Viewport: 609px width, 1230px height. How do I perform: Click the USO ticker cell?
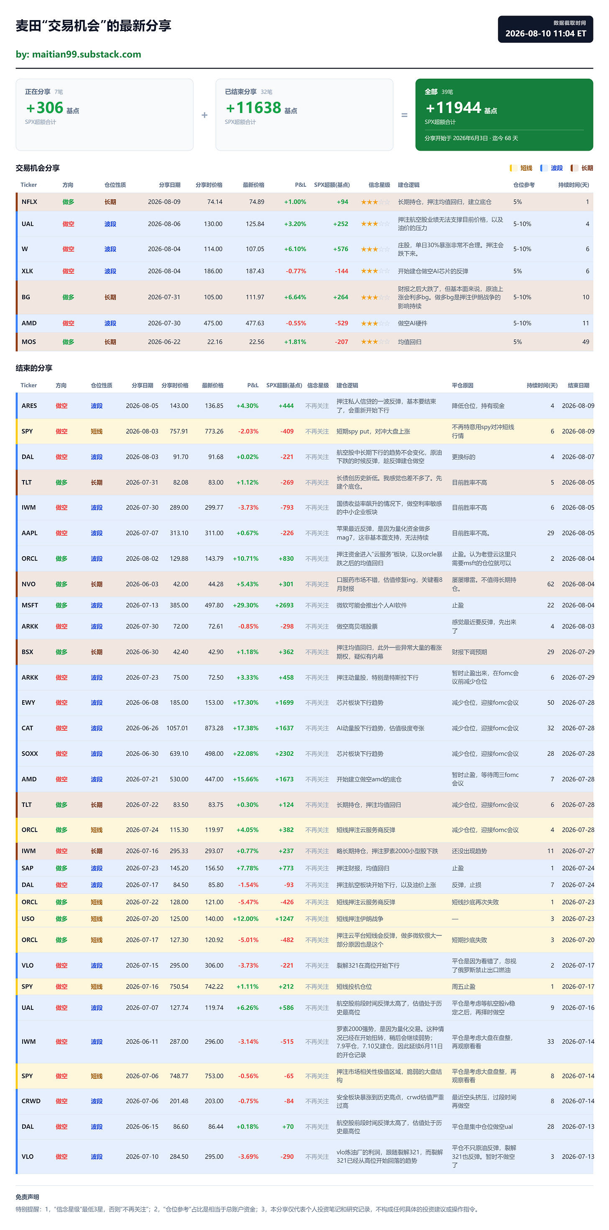coord(28,919)
